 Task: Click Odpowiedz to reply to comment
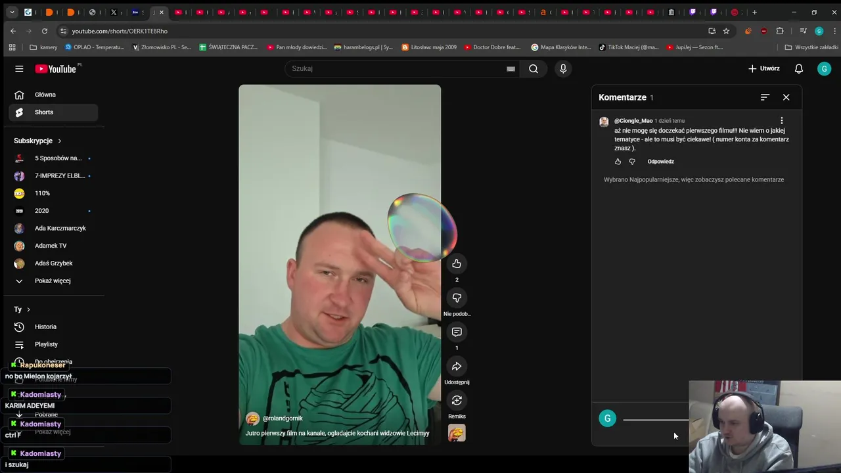(x=660, y=162)
